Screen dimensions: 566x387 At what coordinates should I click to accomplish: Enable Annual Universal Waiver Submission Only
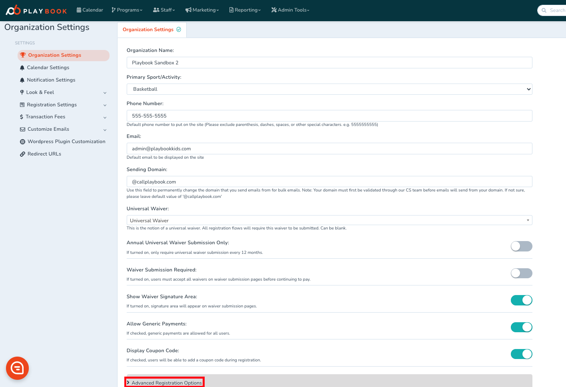[522, 246]
